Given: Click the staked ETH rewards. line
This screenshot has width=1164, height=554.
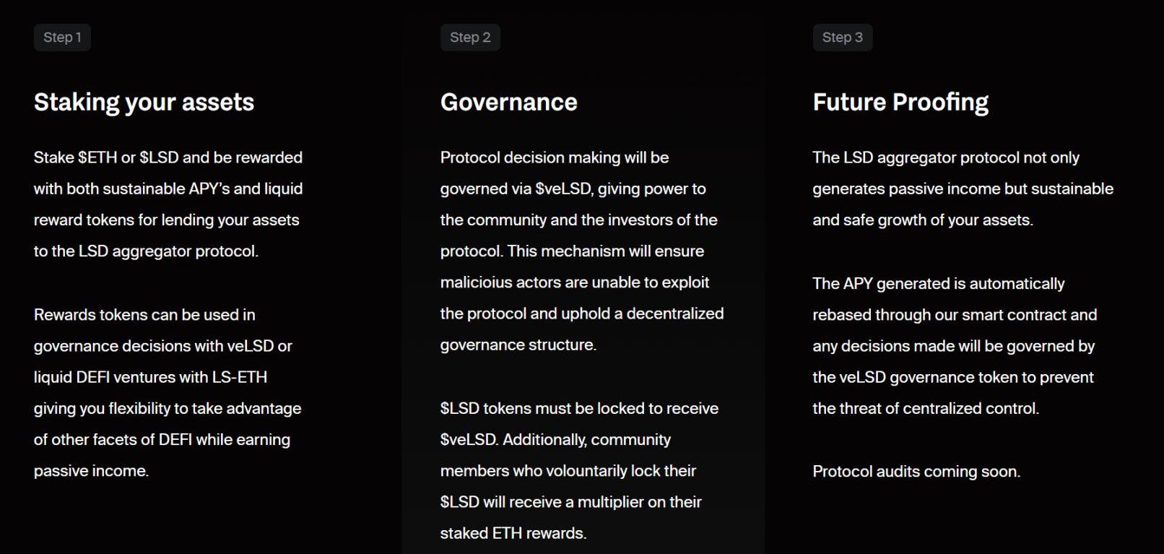Looking at the screenshot, I should [x=513, y=533].
